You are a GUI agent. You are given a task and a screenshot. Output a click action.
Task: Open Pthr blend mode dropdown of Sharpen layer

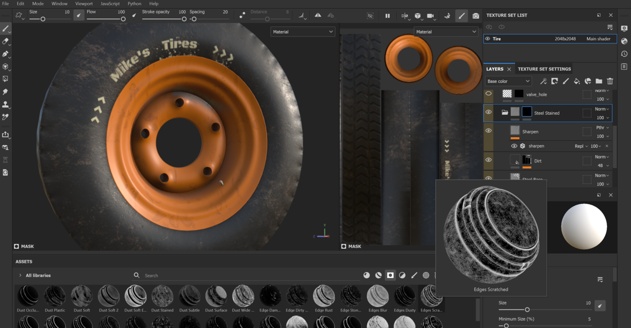click(x=603, y=128)
